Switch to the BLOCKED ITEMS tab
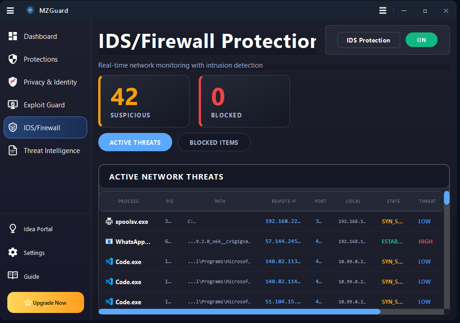This screenshot has height=323, width=460. (214, 142)
